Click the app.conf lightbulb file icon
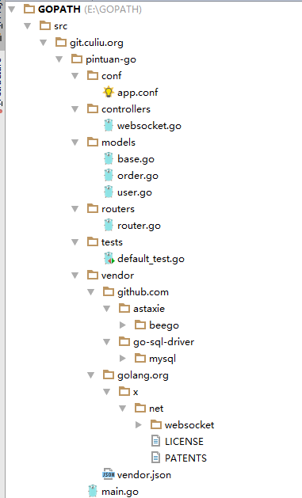The width and height of the screenshot is (302, 498). tap(109, 92)
